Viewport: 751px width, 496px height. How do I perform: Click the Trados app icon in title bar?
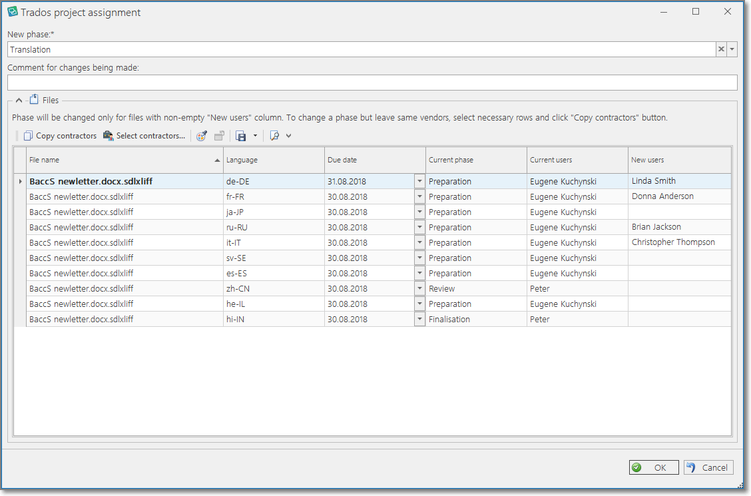13,11
